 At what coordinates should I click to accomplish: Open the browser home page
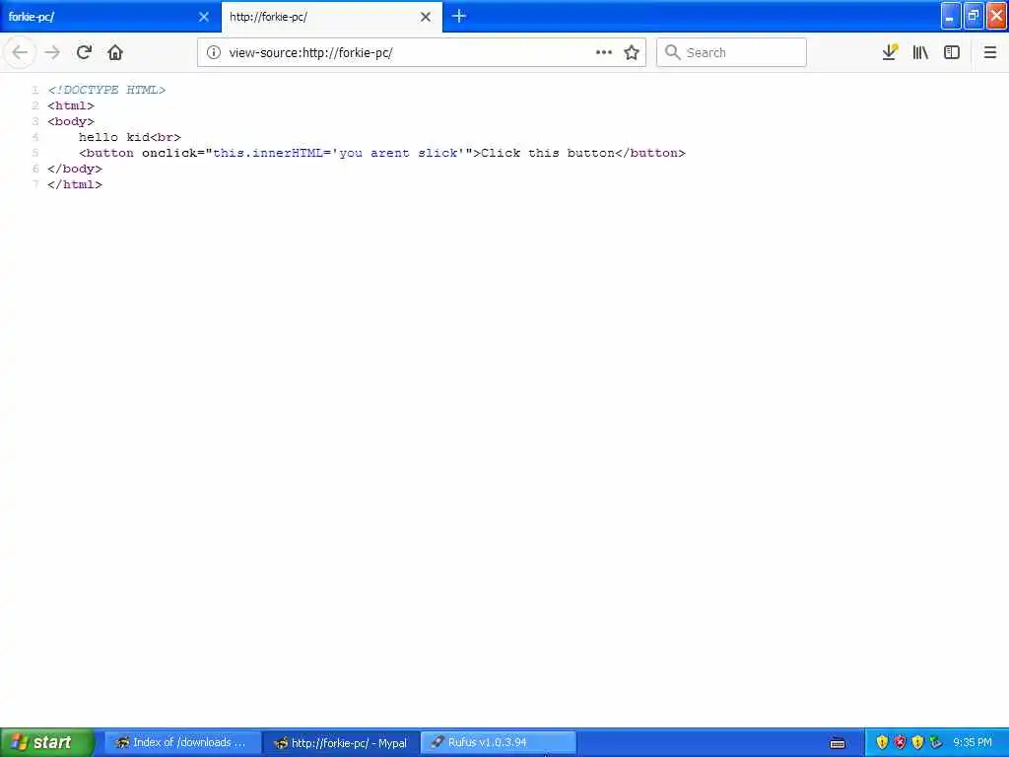tap(115, 52)
